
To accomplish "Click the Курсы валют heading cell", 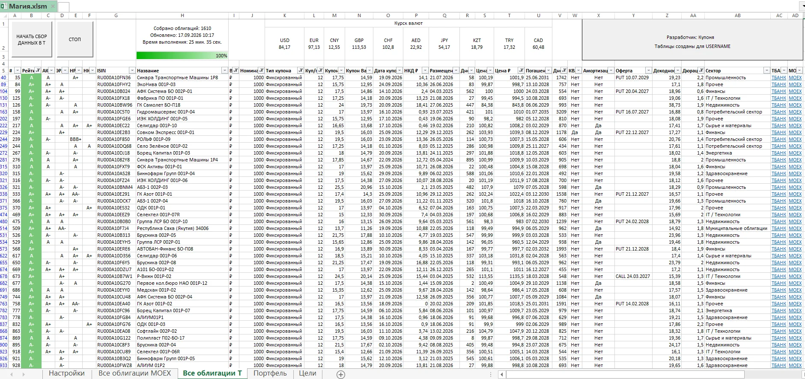I will (408, 23).
